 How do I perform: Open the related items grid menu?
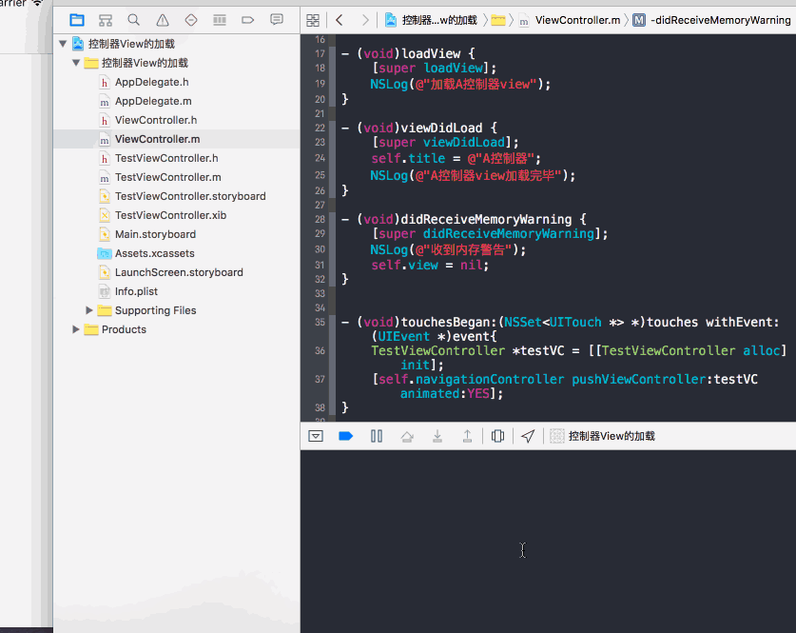pyautogui.click(x=313, y=20)
